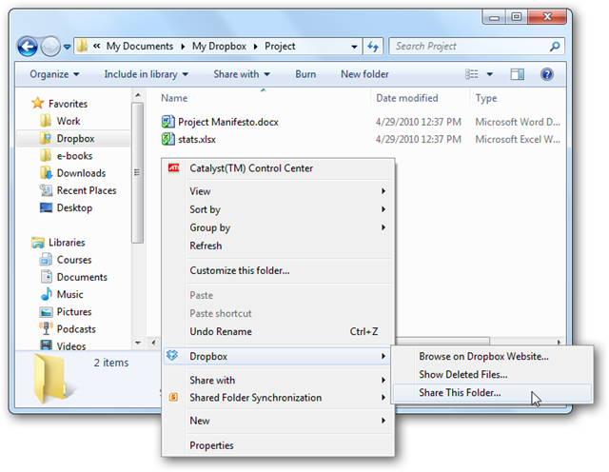Click the Shared Folder Synchronization icon
Image resolution: width=609 pixels, height=472 pixels.
(x=172, y=398)
